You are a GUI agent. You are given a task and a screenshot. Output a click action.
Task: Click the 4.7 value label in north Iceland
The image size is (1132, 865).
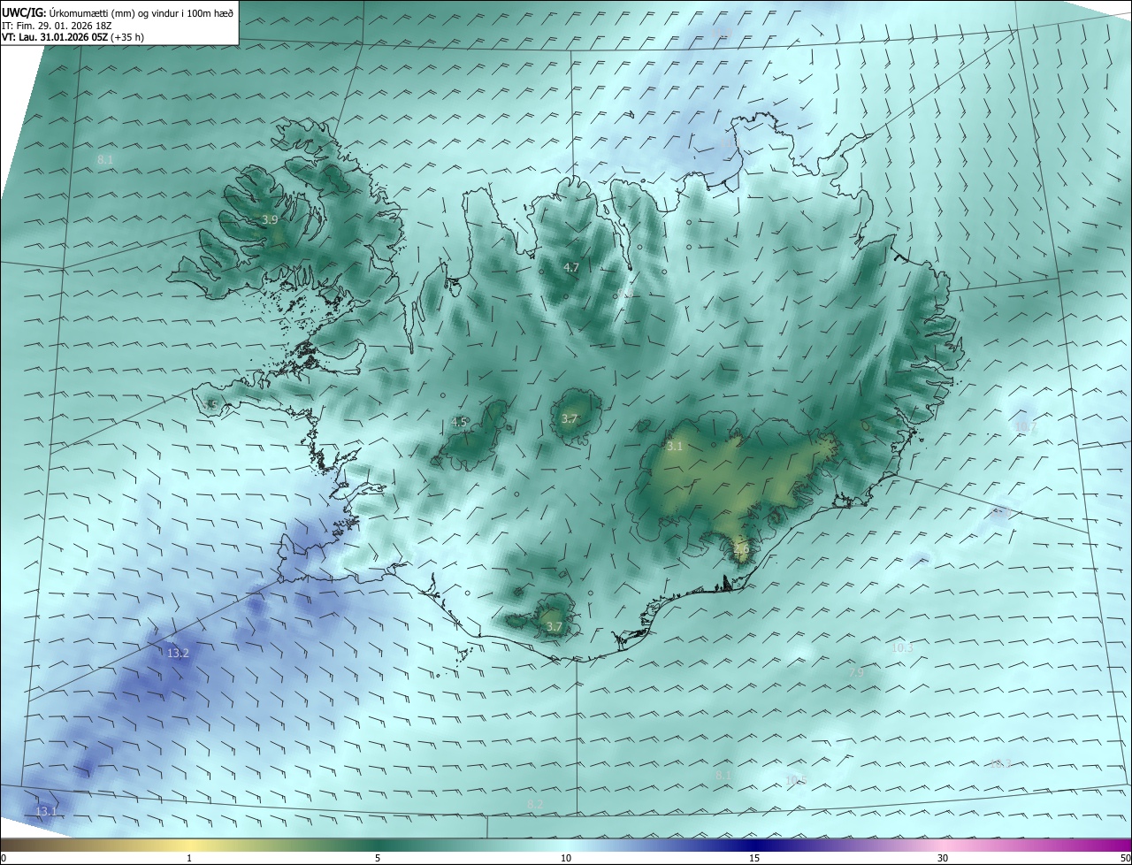tap(571, 267)
